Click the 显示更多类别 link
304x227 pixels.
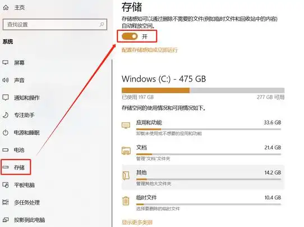tap(137, 223)
